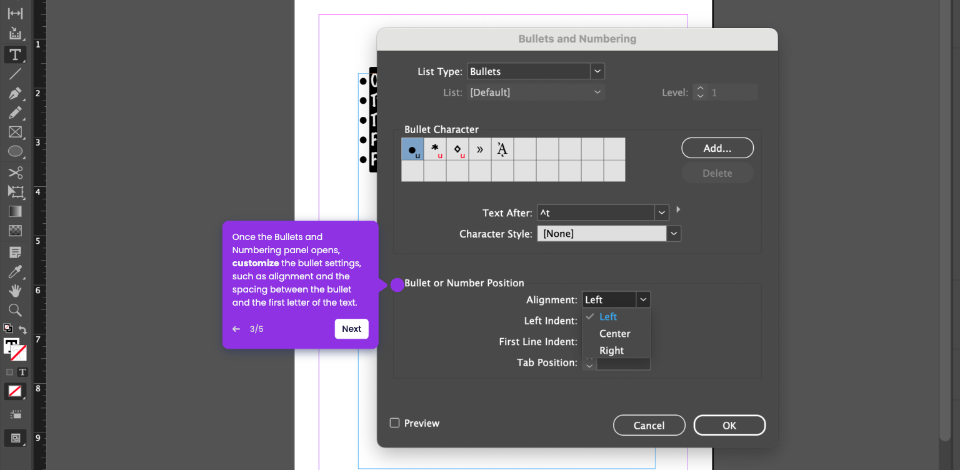
Task: Select the Scissors tool
Action: click(x=15, y=172)
